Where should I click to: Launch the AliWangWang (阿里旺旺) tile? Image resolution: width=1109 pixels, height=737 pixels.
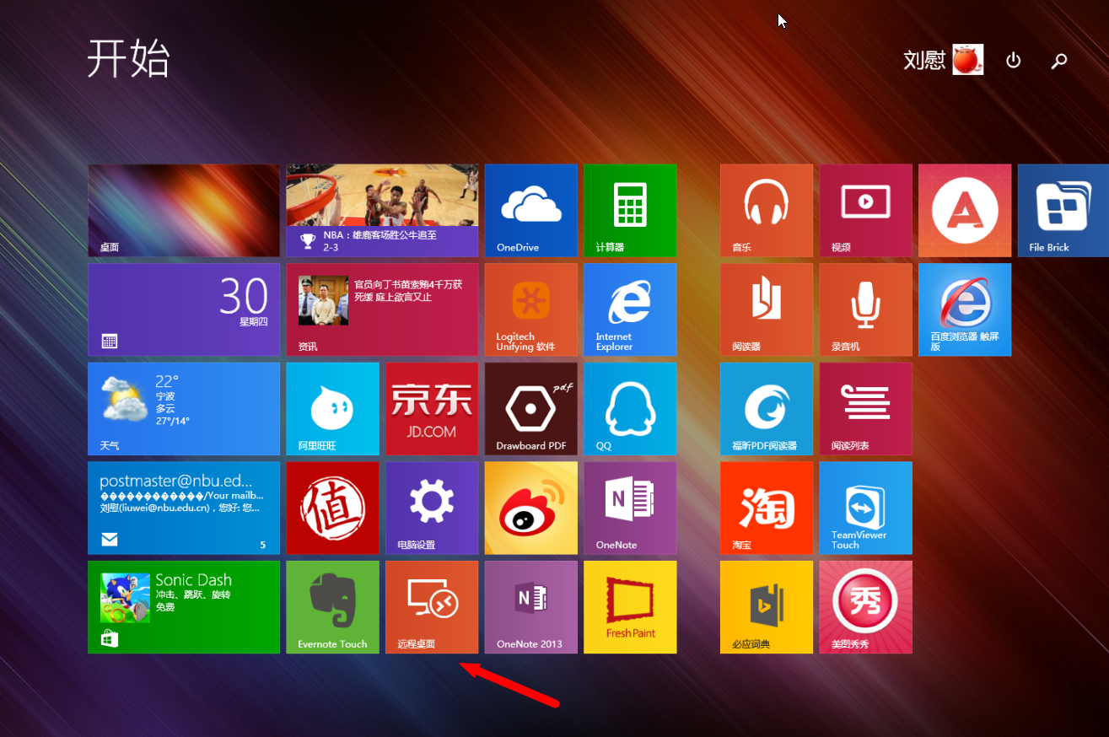pyautogui.click(x=332, y=409)
